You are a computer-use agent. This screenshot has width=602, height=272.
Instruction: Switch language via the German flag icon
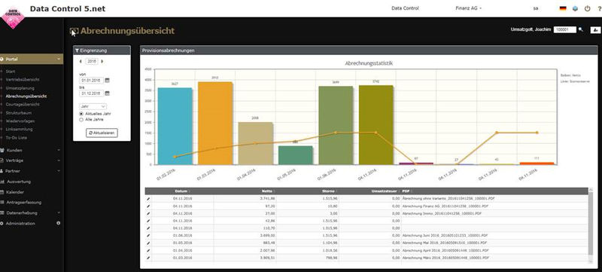(x=563, y=8)
